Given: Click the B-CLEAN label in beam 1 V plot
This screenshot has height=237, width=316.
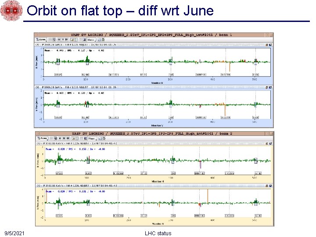Looking at the screenshot, I should pos(226,117).
